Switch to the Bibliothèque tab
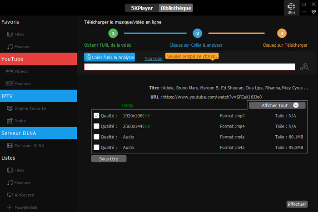 (x=175, y=8)
